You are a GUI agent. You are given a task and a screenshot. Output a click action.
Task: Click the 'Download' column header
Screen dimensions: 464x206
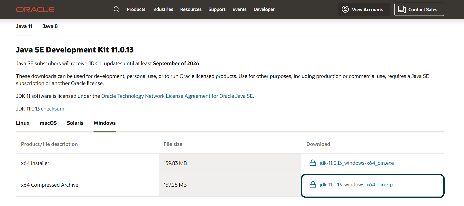point(318,144)
